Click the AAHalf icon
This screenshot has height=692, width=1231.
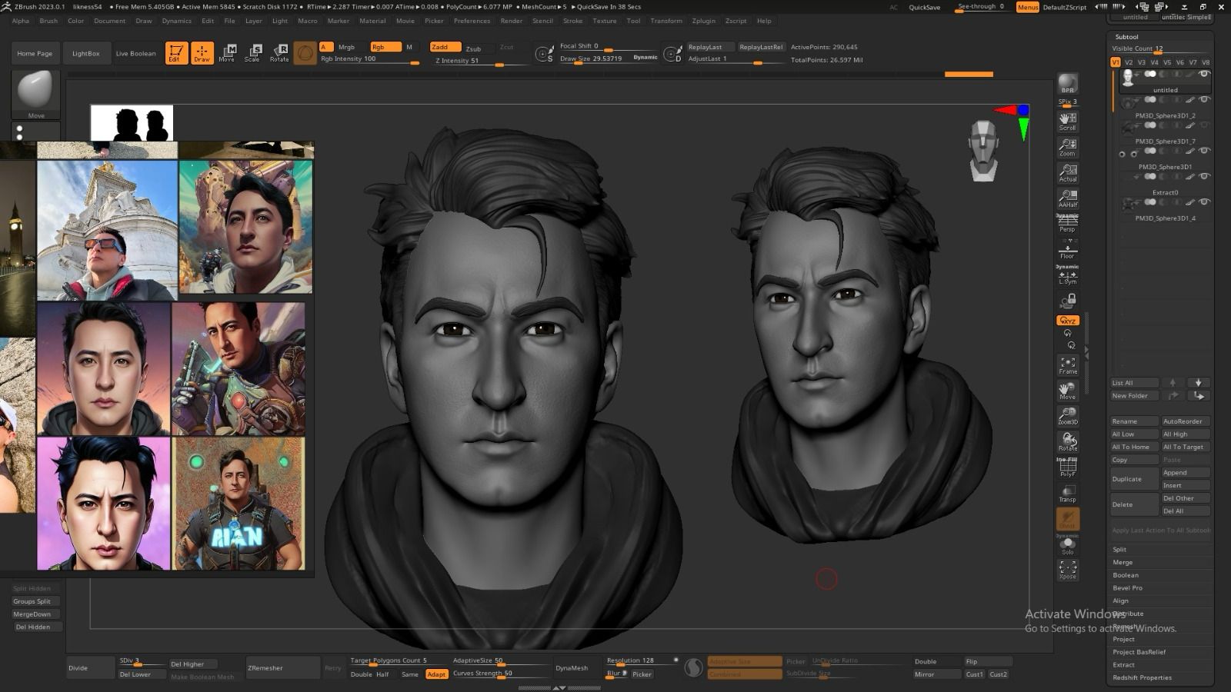coord(1068,198)
